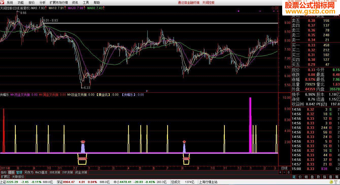
Task: Select the 资金决策 template tab
Action: click(x=81, y=172)
